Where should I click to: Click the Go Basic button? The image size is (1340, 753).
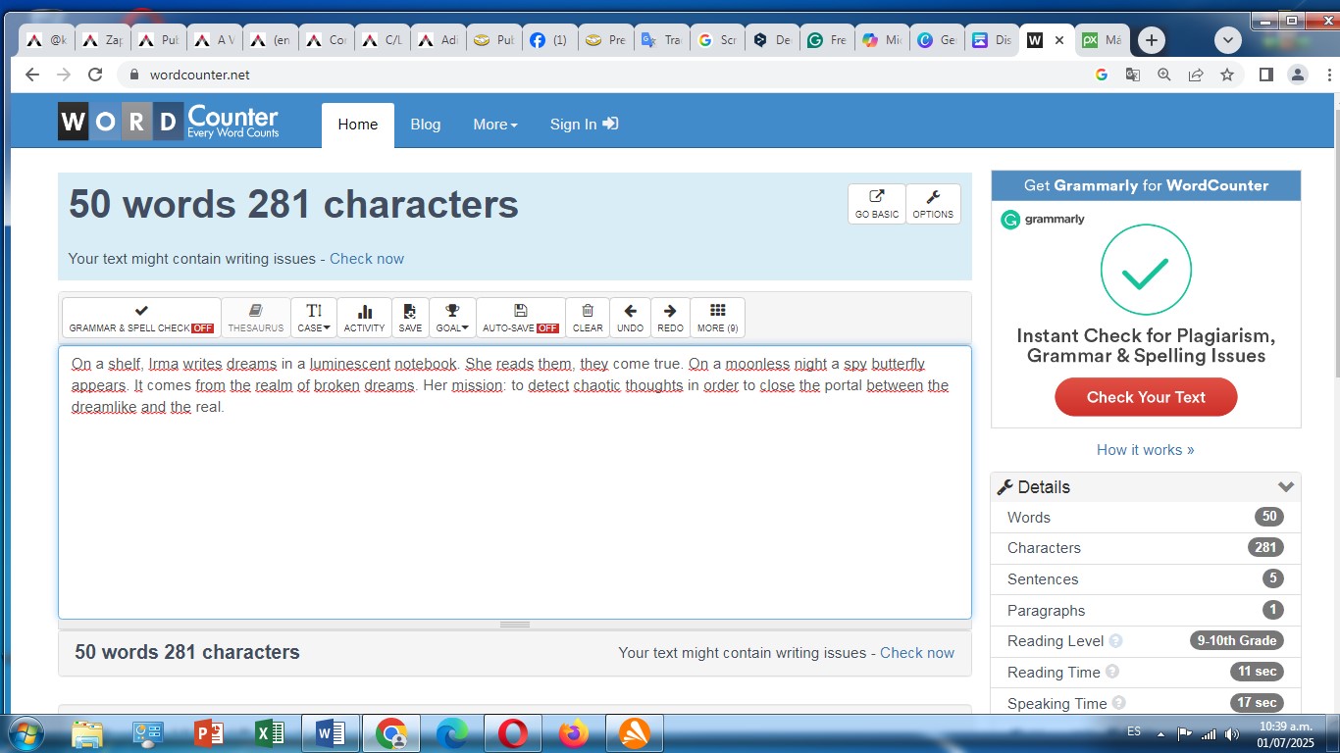877,204
